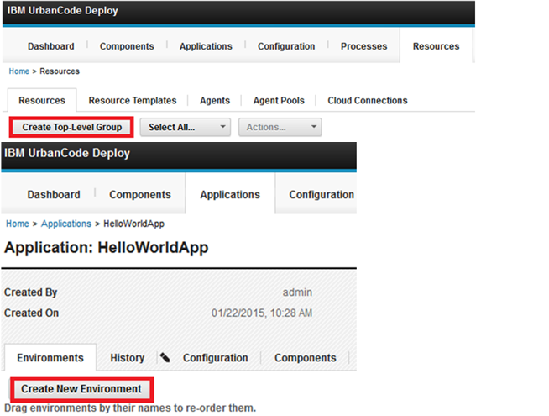Click HelloWorldApp breadcrumb text

point(133,224)
